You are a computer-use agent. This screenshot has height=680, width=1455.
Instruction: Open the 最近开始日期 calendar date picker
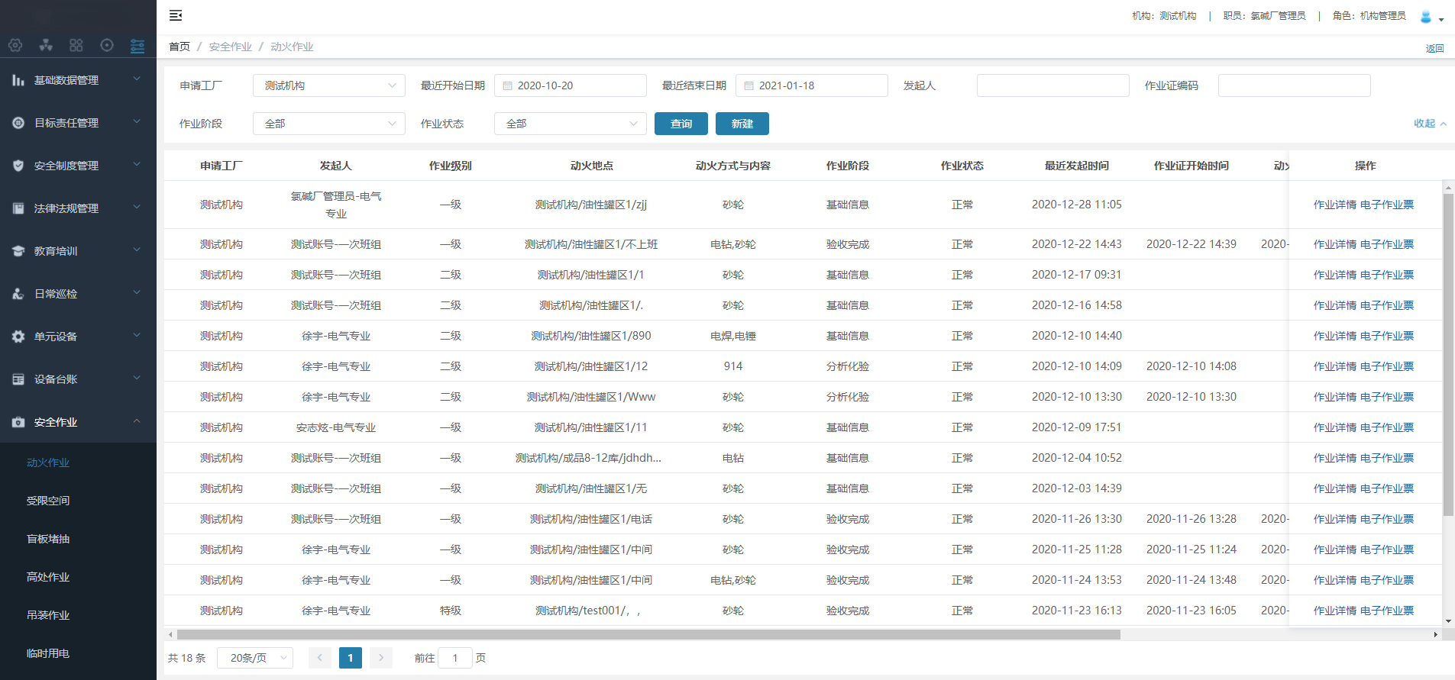click(570, 85)
